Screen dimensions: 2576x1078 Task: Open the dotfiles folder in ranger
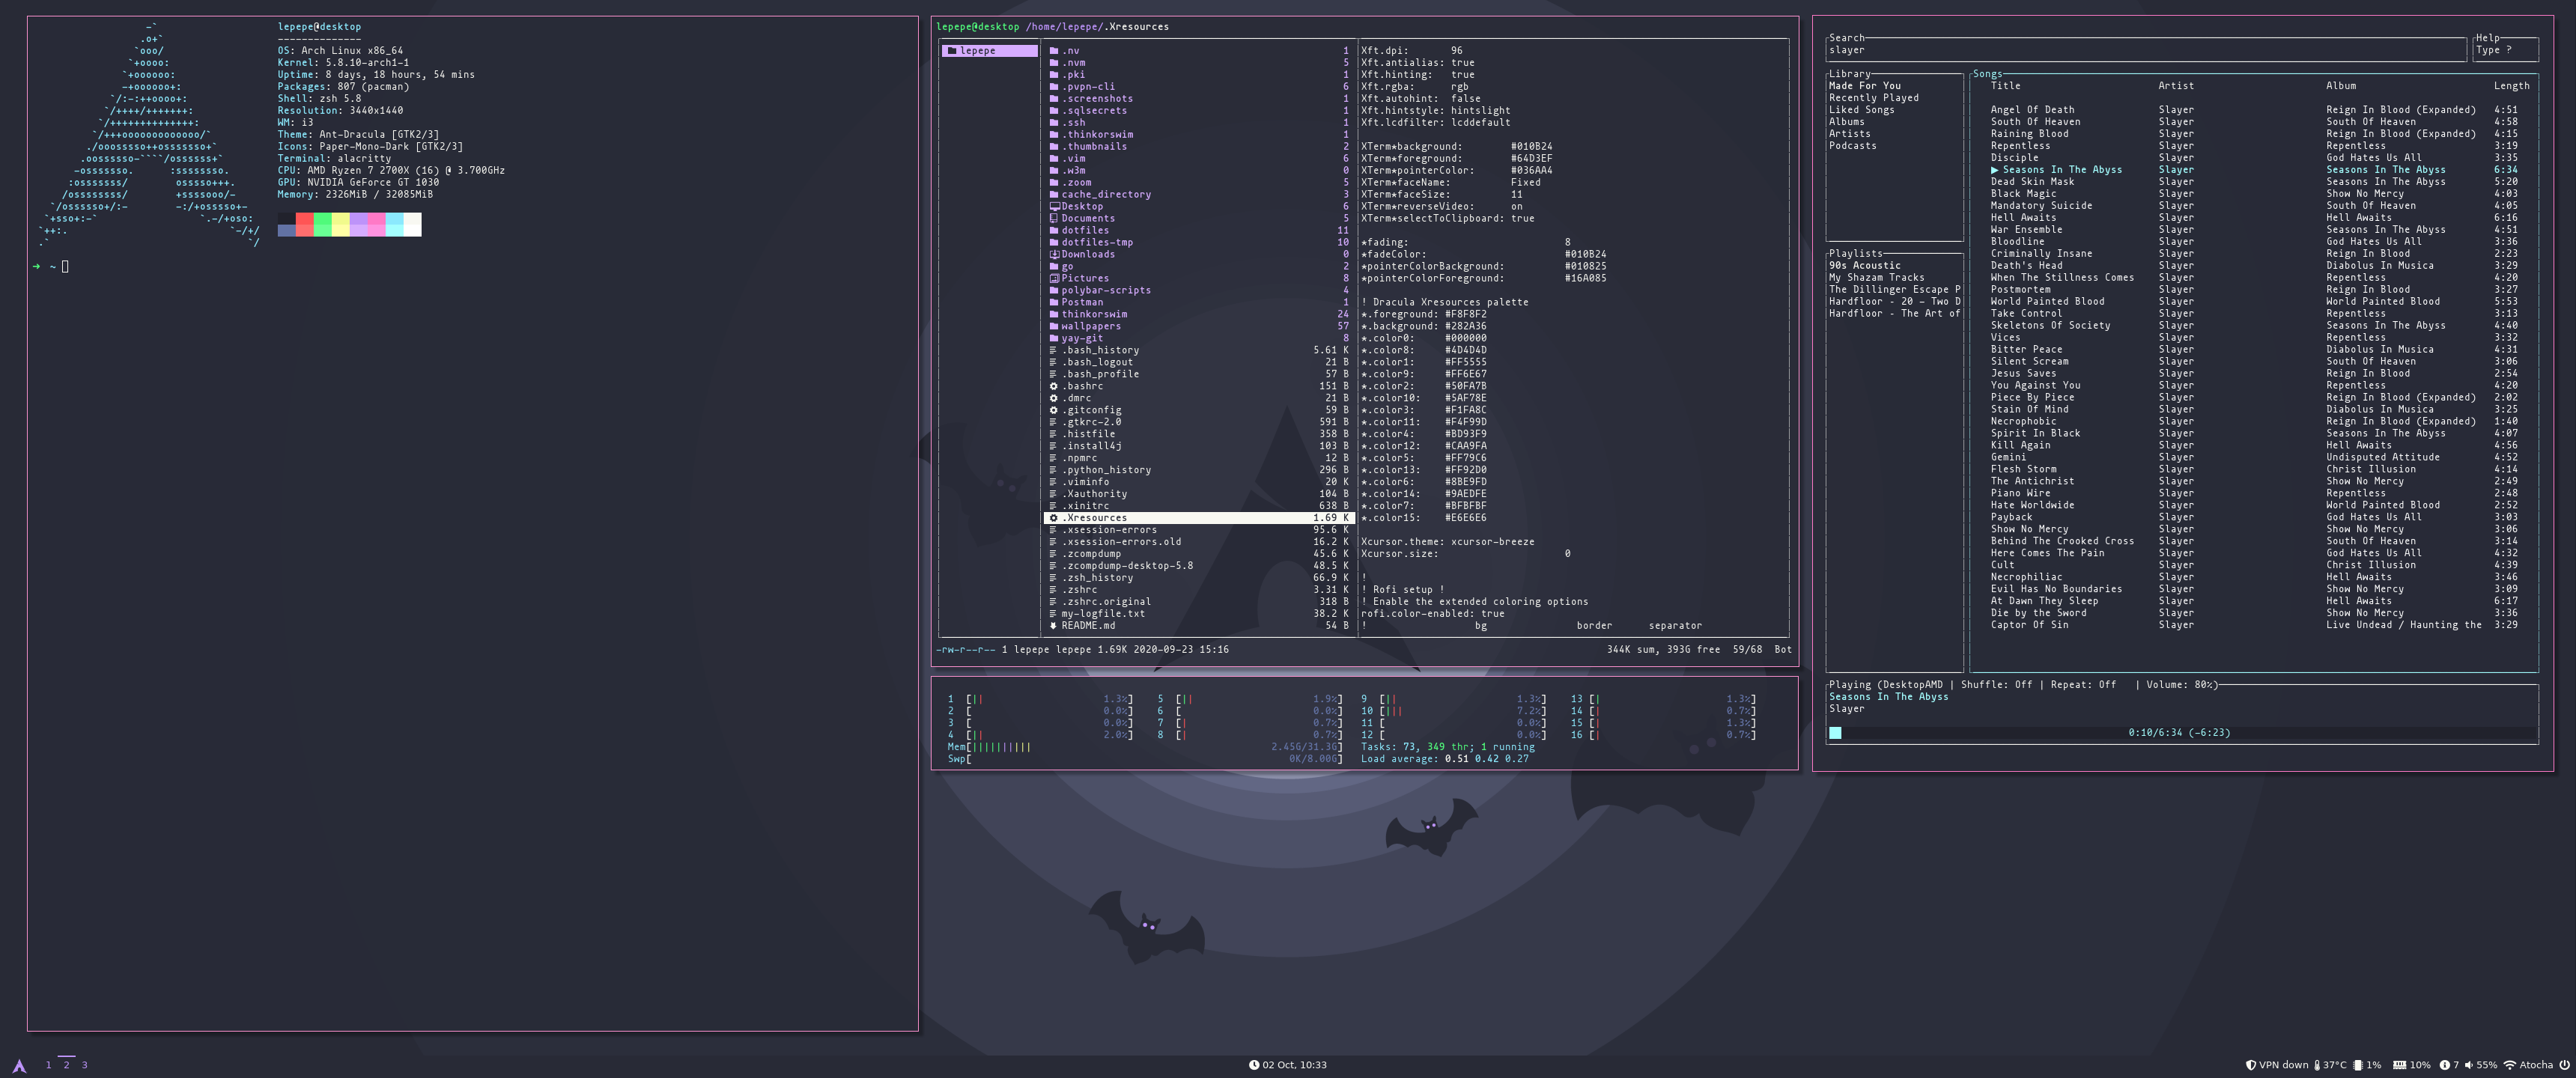coord(1085,230)
